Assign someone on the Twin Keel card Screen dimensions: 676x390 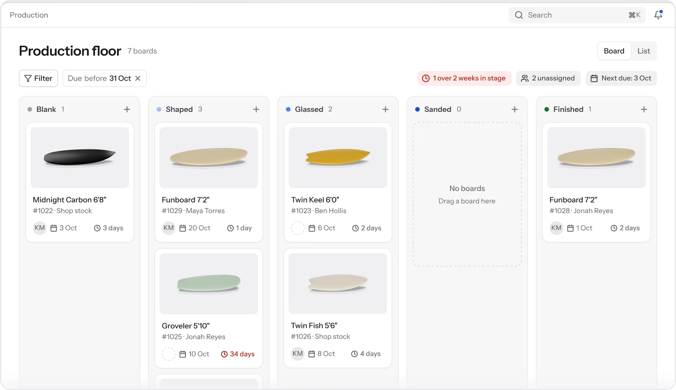coord(298,228)
